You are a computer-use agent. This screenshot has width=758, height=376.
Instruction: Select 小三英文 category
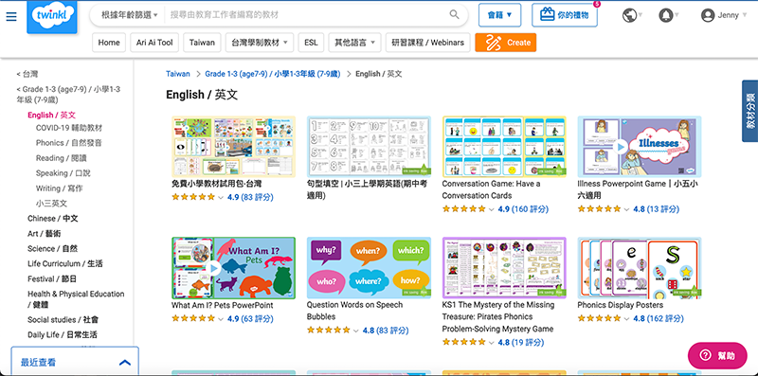tap(51, 204)
